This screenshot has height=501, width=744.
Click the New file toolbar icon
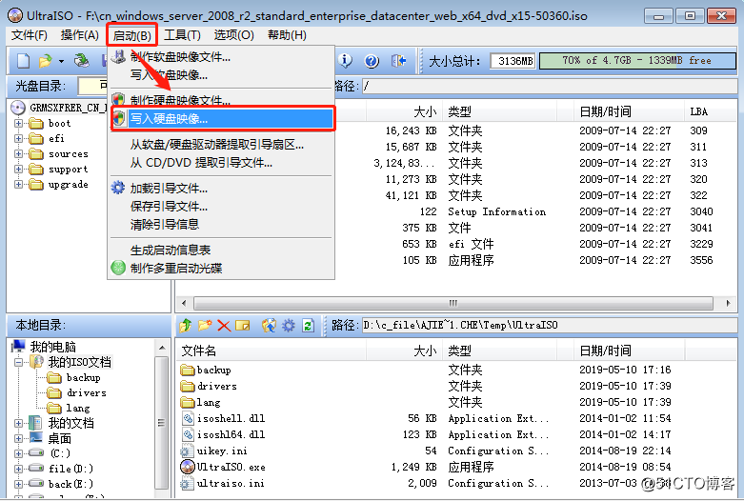[23, 61]
